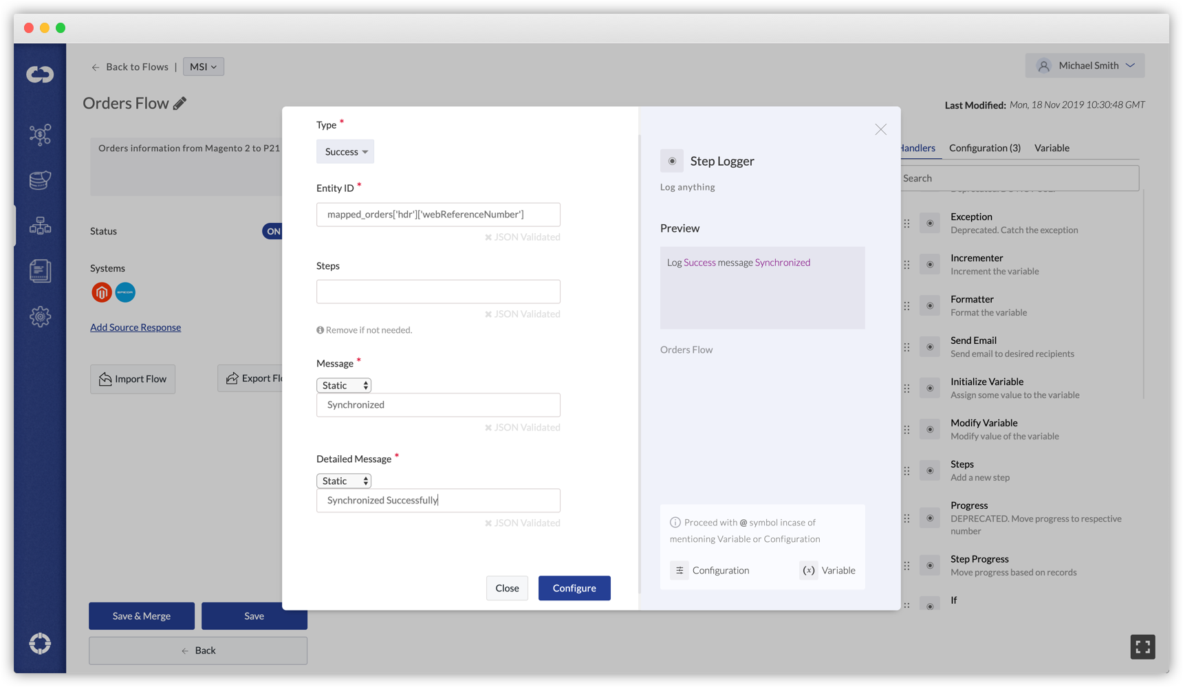1183x687 pixels.
Task: Go Back to Flows
Action: point(130,67)
